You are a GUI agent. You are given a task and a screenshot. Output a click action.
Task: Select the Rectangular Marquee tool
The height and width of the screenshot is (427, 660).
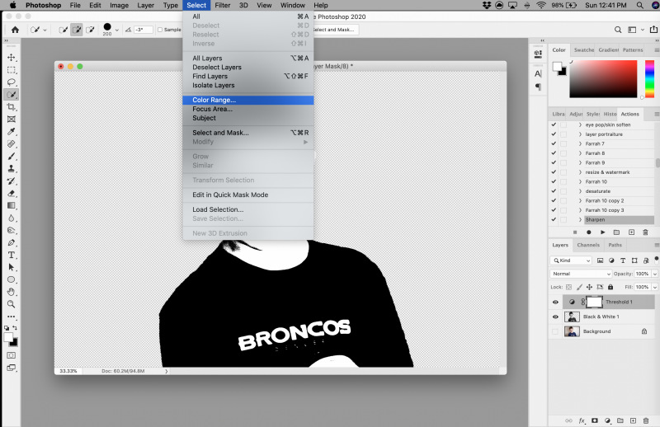pyautogui.click(x=12, y=70)
